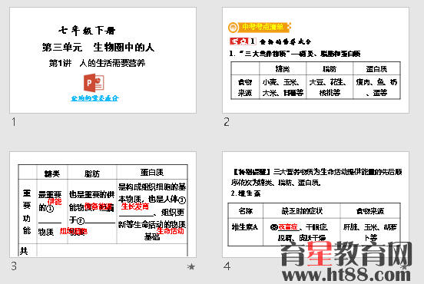Screen dimensions: 424x284
Task: Click the embedded PowerPoint icon on slide 1
Action: [x=94, y=83]
